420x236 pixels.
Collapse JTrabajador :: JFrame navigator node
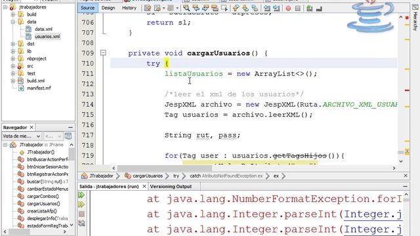pyautogui.click(x=5, y=145)
